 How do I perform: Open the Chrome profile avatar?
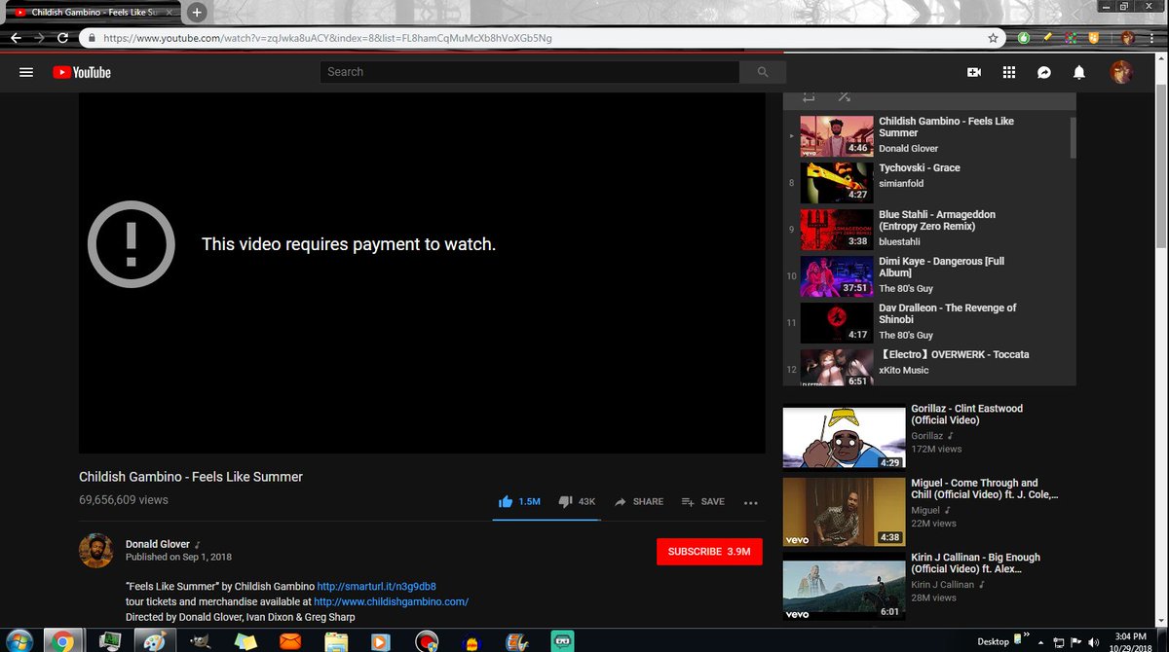tap(1128, 38)
